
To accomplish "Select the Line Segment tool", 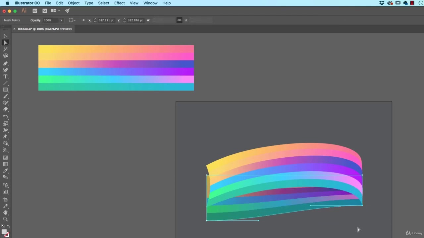I will pyautogui.click(x=5, y=83).
